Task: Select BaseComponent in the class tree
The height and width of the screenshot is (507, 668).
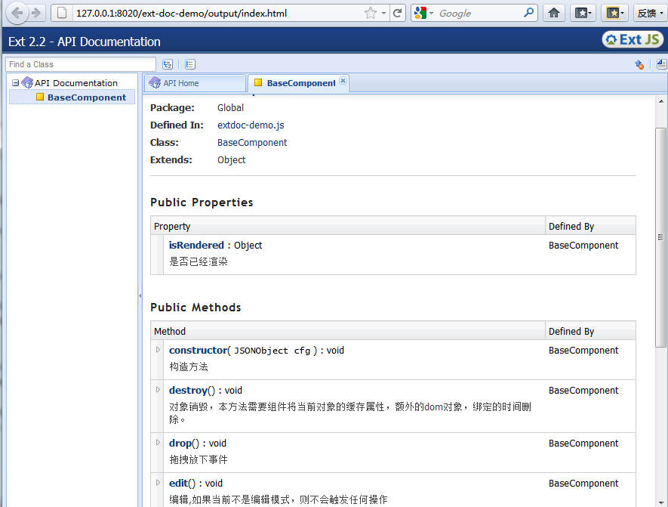Action: 87,97
